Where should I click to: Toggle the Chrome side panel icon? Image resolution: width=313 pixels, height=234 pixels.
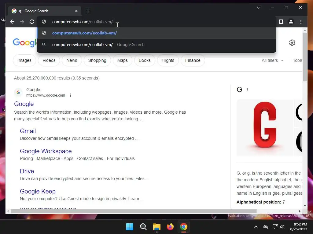tap(281, 22)
